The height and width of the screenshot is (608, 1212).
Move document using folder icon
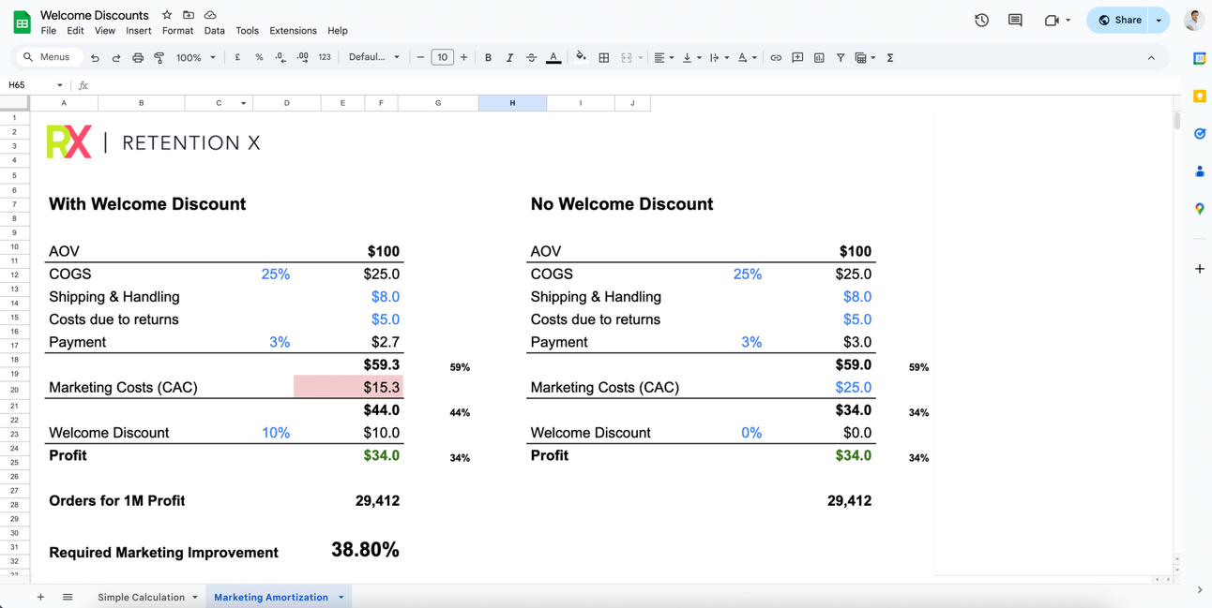189,15
